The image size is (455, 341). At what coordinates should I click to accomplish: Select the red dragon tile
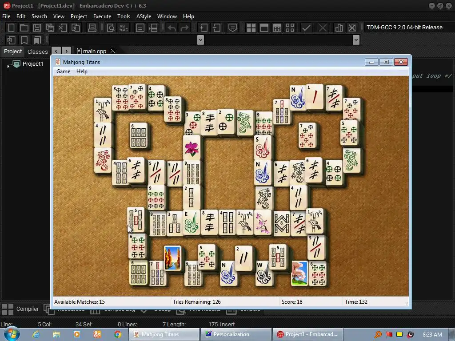(x=103, y=160)
